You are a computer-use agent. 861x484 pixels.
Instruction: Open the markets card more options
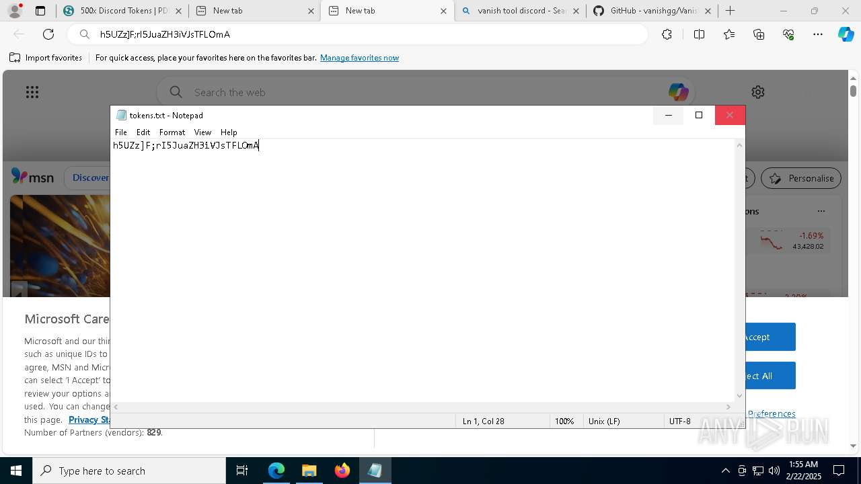click(x=821, y=211)
